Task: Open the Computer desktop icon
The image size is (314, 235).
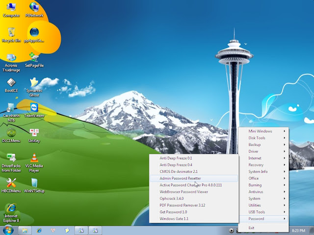Action: (11, 10)
